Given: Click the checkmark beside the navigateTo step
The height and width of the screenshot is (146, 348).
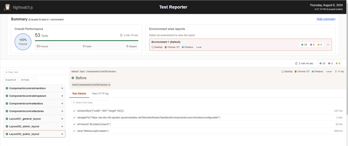Looking at the screenshot, I should [x=74, y=117].
